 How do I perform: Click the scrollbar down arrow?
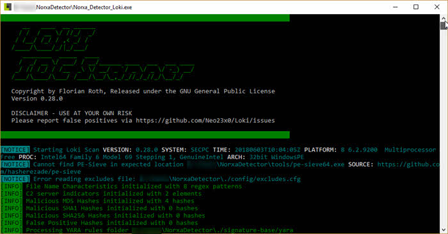[444, 230]
